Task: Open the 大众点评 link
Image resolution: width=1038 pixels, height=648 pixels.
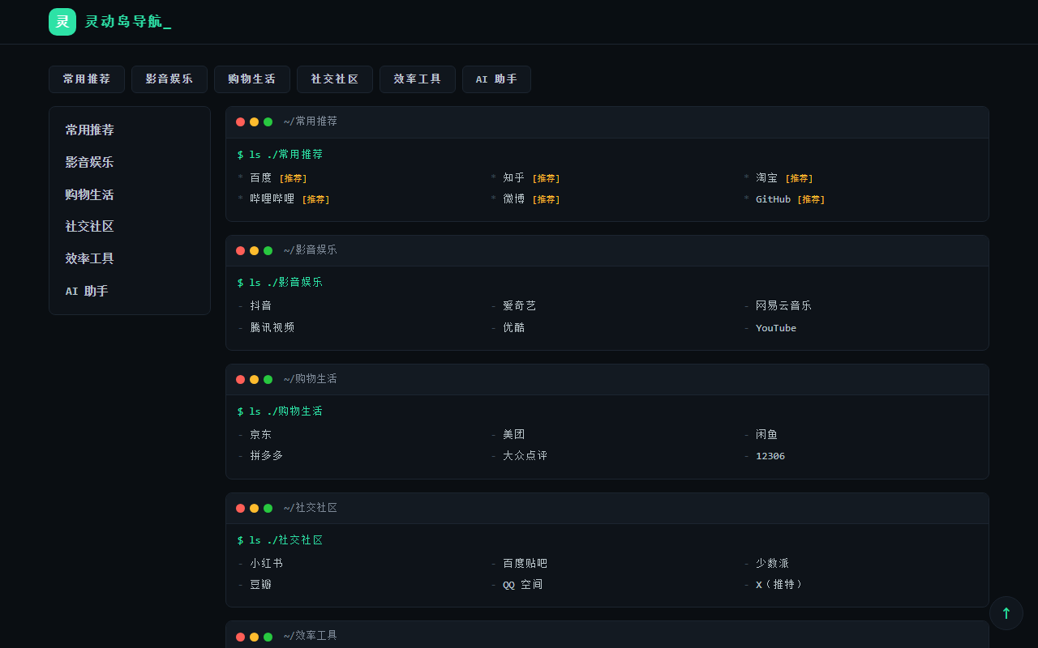Action: click(x=525, y=456)
